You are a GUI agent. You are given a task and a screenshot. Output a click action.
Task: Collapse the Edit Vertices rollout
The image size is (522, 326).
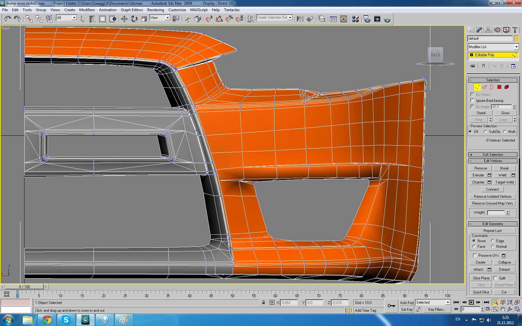point(492,161)
